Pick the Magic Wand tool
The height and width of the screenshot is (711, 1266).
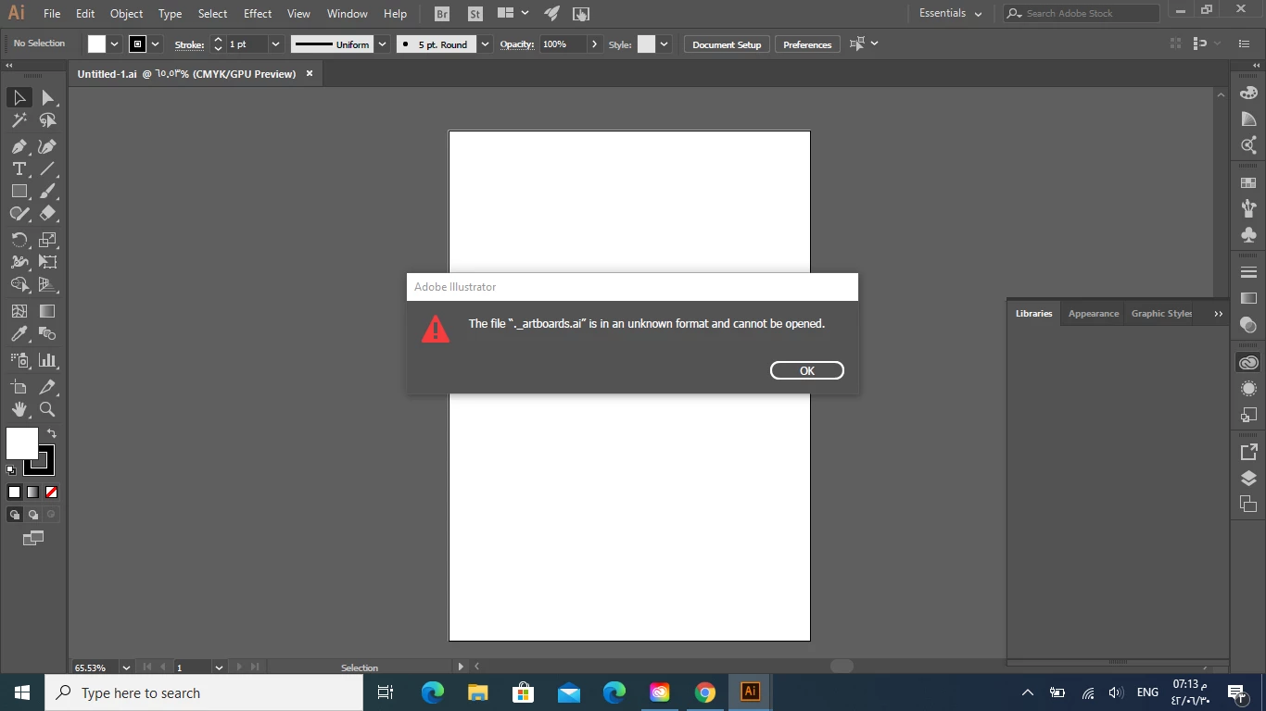19,120
